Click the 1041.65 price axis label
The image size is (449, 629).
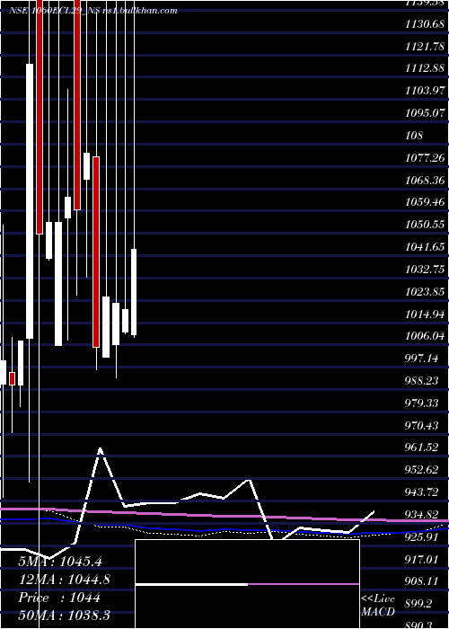coord(425,247)
